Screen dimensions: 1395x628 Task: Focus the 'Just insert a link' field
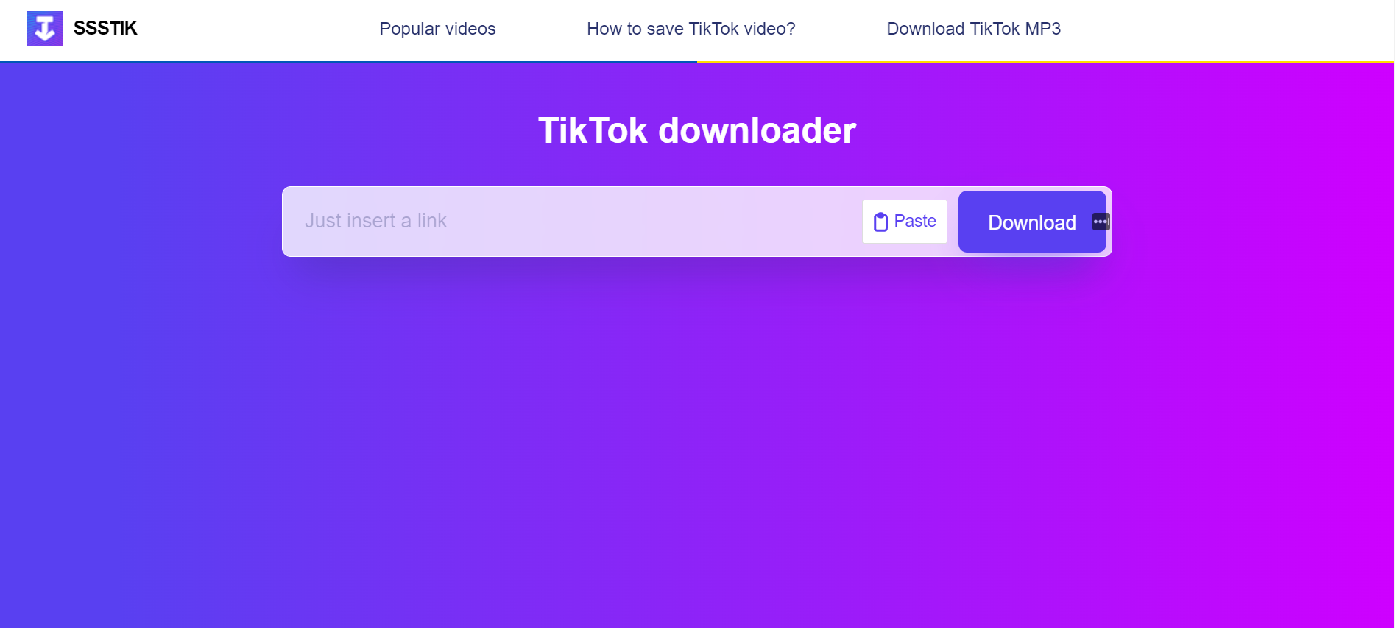point(572,222)
